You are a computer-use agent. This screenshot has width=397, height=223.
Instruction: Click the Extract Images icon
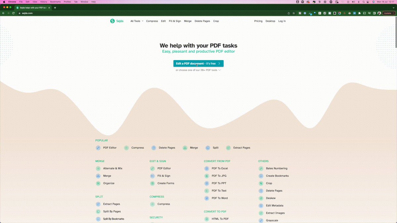coord(261,213)
